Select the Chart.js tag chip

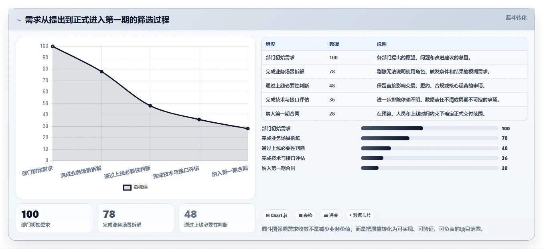(276, 215)
